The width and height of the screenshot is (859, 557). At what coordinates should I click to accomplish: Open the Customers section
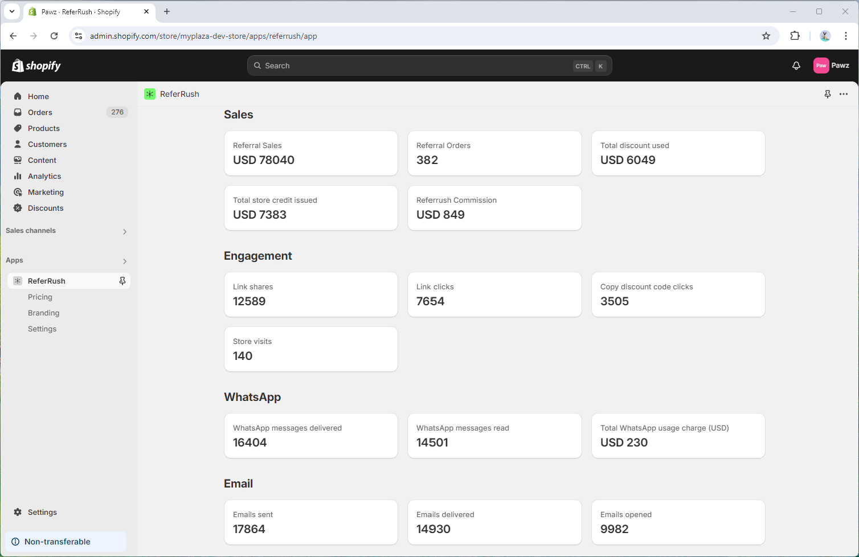(x=47, y=144)
